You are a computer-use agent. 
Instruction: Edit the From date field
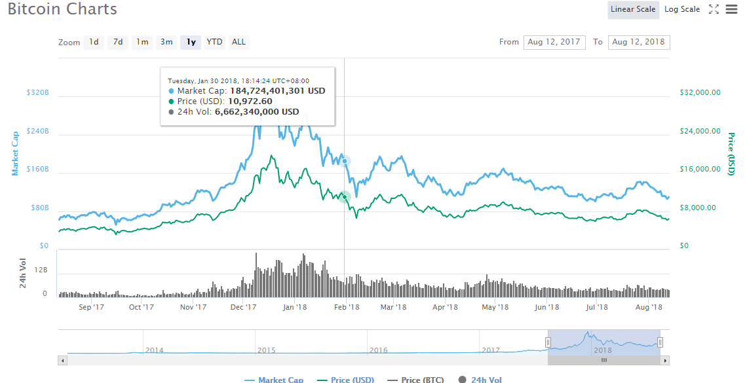(554, 43)
